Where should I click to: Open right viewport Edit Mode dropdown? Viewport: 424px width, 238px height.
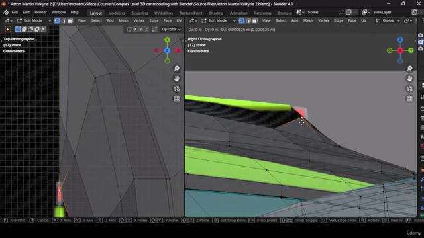click(x=218, y=20)
